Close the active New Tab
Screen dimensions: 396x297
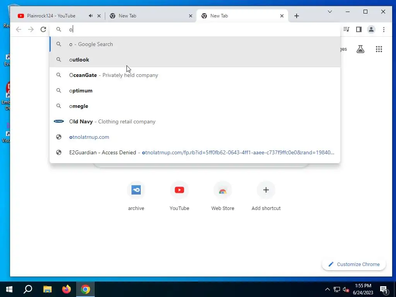(282, 15)
